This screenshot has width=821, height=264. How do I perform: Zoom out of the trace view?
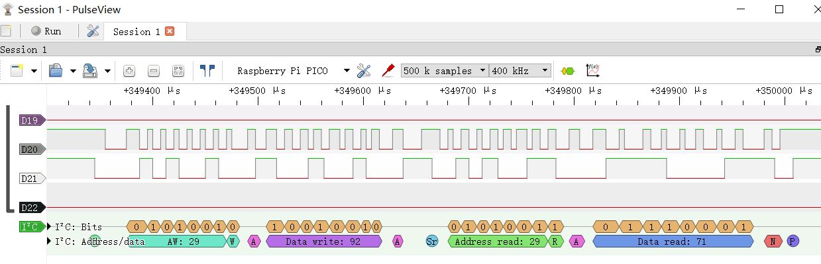point(153,71)
